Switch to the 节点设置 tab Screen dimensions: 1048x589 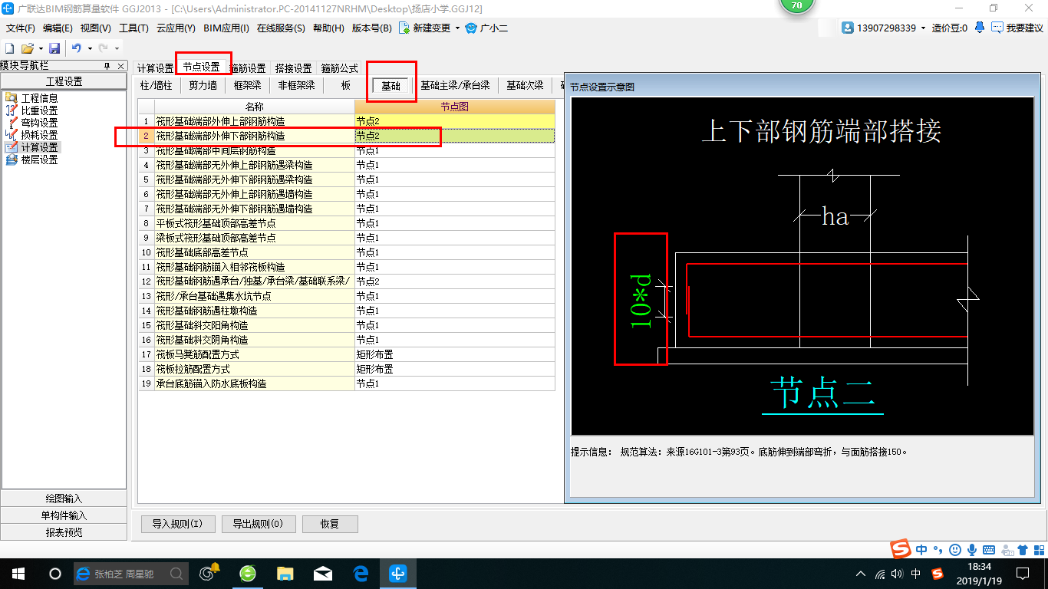pyautogui.click(x=201, y=67)
